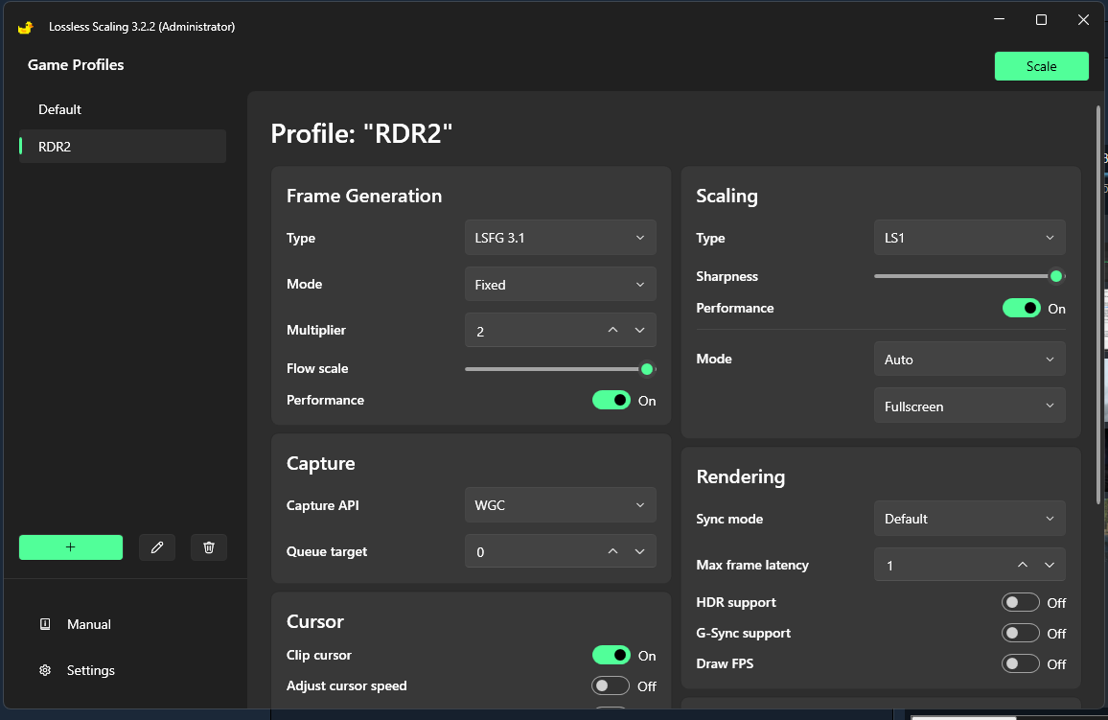Select the Default game profile
This screenshot has height=720, width=1108.
click(60, 109)
